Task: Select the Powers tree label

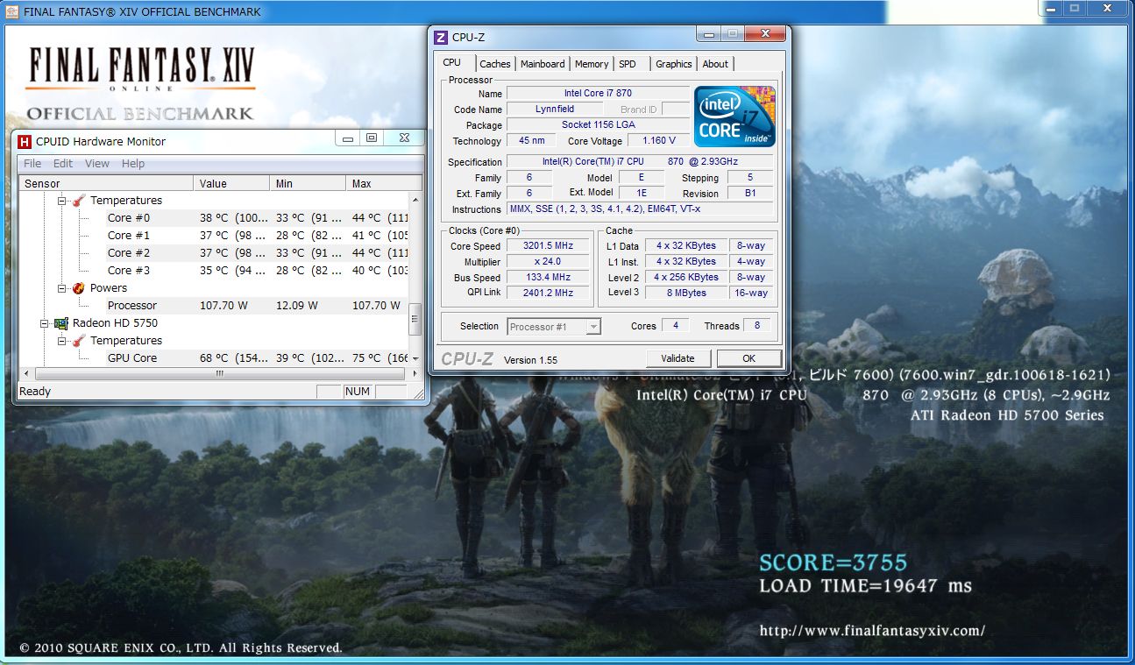Action: tap(109, 288)
